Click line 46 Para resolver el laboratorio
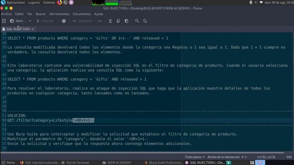The height and width of the screenshot is (165, 294). [139, 91]
